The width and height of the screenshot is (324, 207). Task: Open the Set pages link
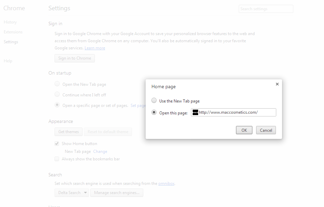pyautogui.click(x=138, y=106)
